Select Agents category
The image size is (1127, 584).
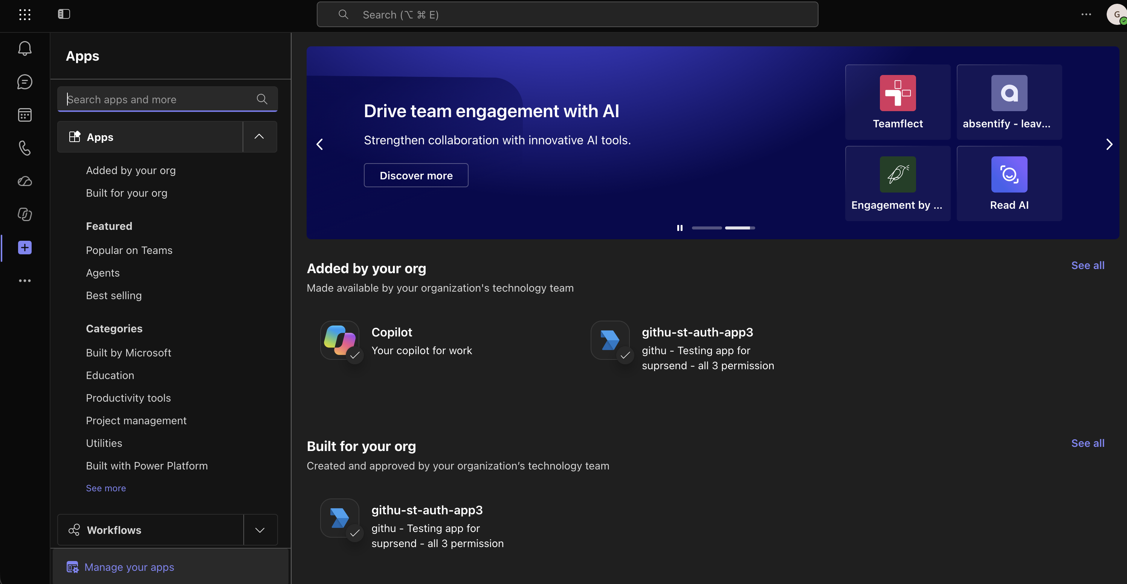coord(103,273)
